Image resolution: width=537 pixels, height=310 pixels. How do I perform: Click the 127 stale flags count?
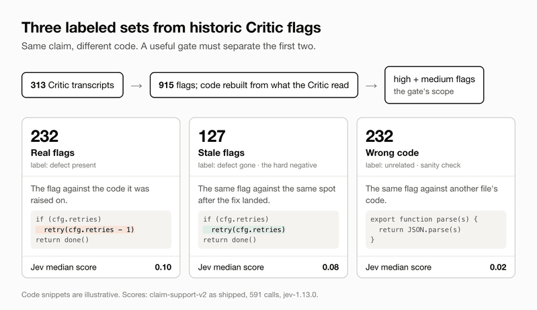pos(212,137)
